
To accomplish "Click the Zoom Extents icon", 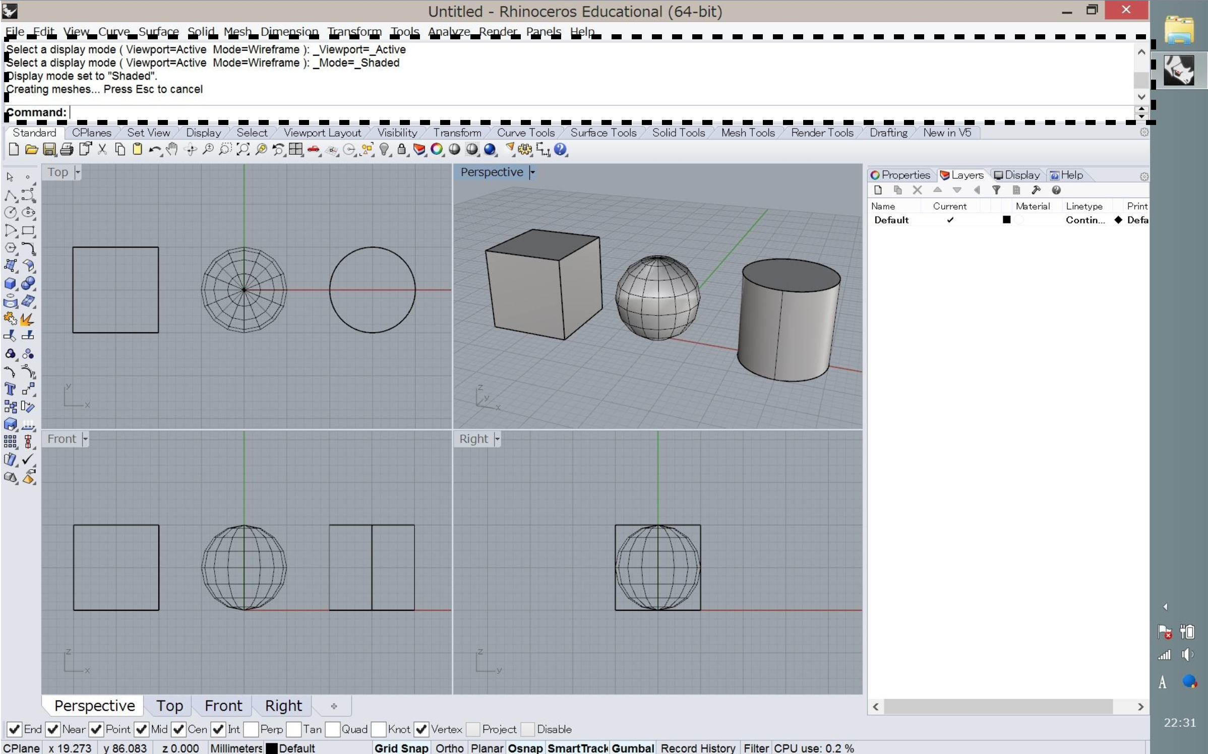I will (x=243, y=149).
